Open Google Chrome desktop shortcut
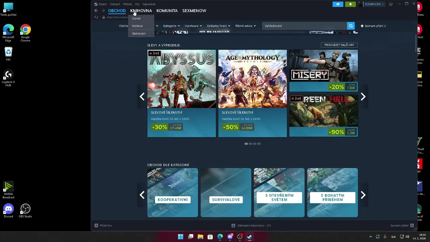The image size is (430, 242). pos(26,33)
